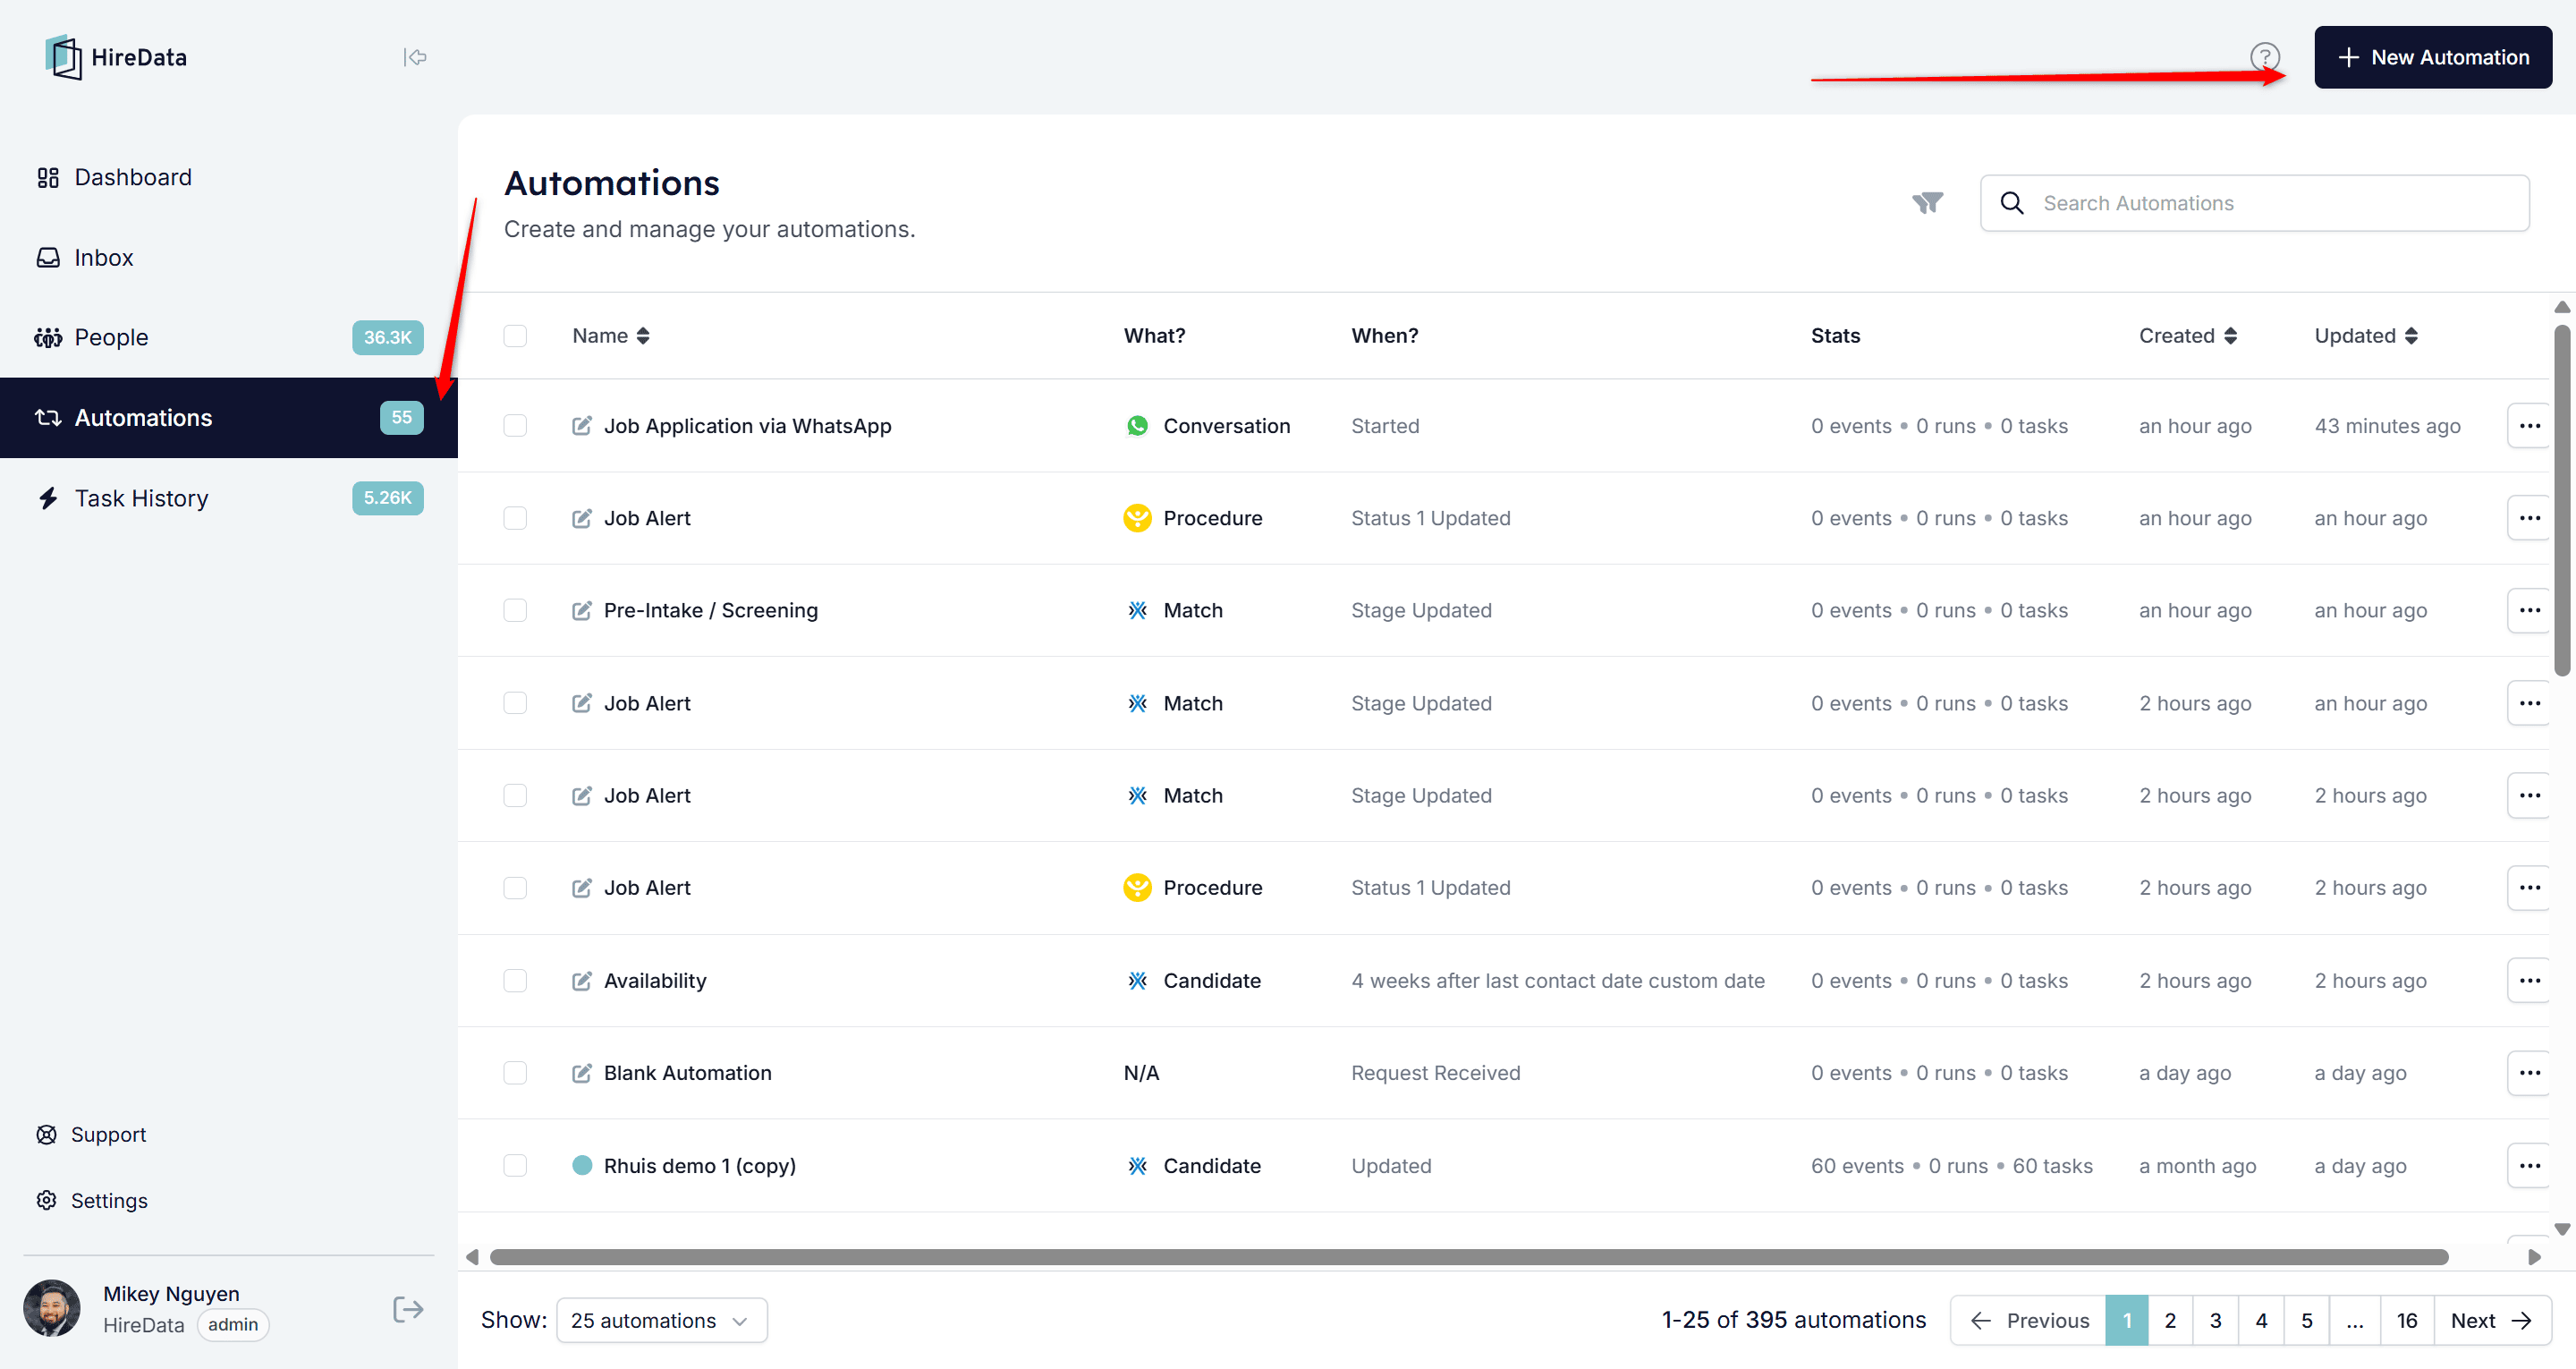Click the 36.3K People badge

coord(387,337)
